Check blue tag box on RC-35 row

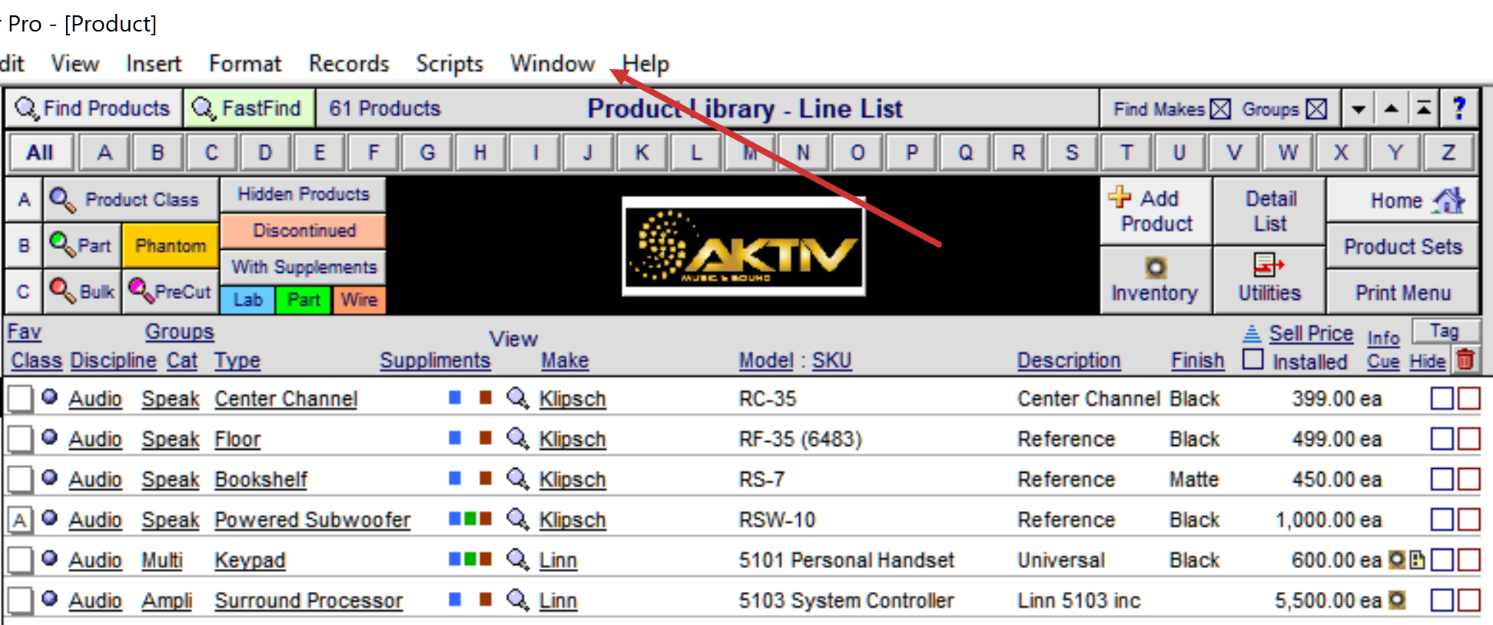[x=1442, y=398]
